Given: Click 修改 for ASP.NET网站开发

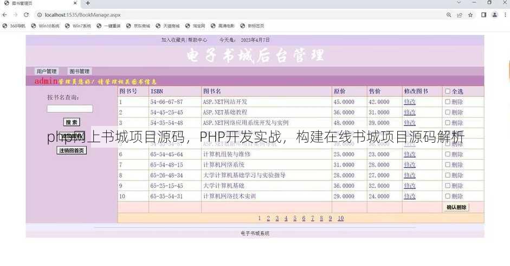Looking at the screenshot, I should click(x=410, y=102).
